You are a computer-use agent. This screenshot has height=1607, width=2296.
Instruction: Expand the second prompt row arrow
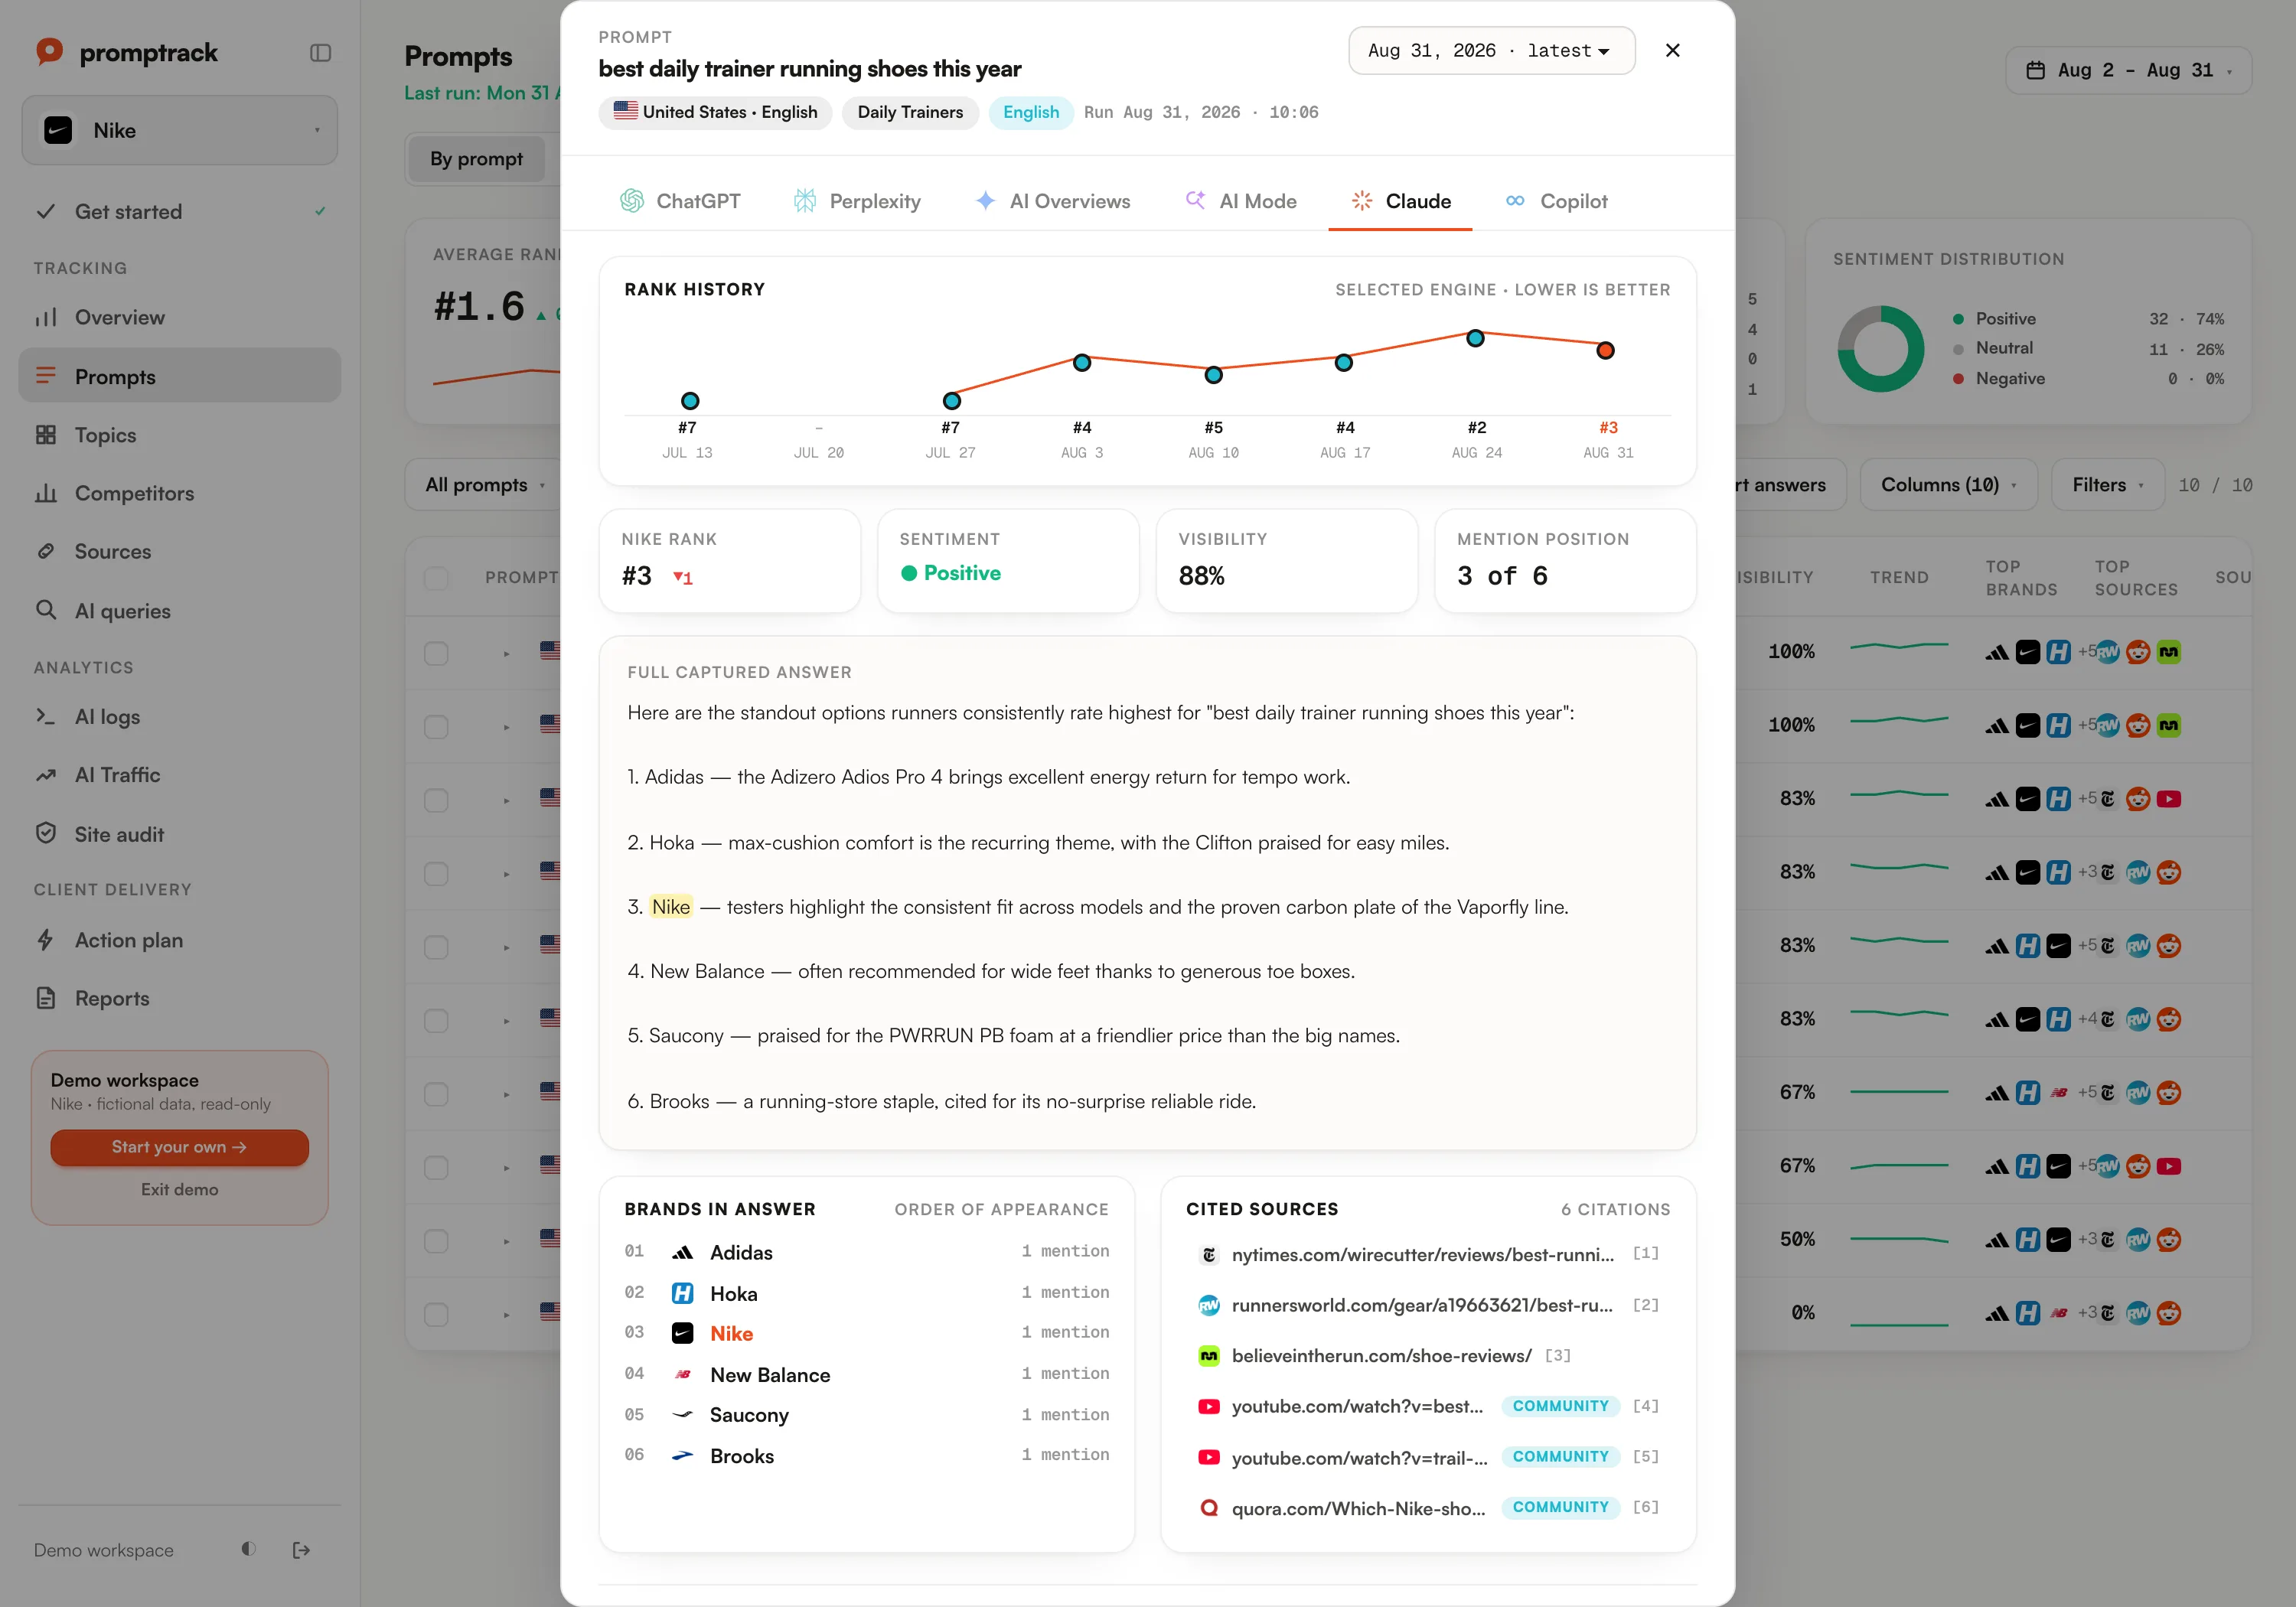pyautogui.click(x=507, y=727)
